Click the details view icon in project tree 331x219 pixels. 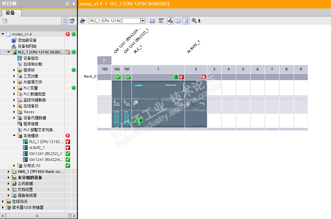click(65, 21)
